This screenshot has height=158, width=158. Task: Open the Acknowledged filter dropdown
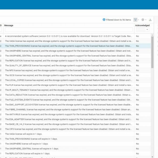point(143,29)
